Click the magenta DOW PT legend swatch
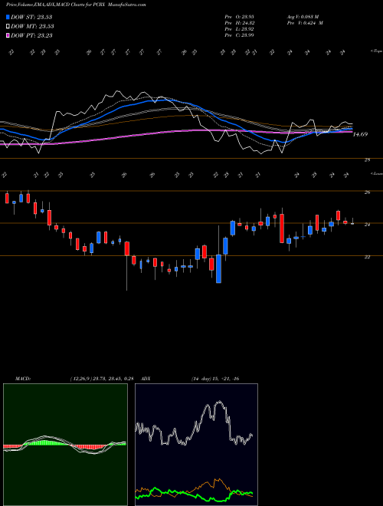 (8, 35)
